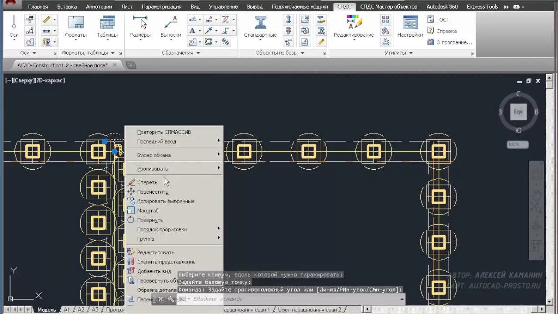The width and height of the screenshot is (558, 314).
Task: Open Справка help
Action: (x=442, y=31)
